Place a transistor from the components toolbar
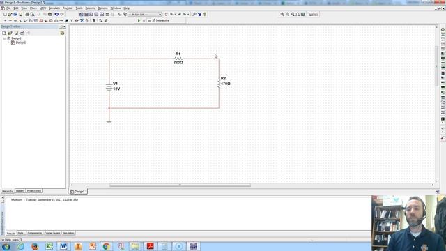Screen dimensions: 446x251 [20, 20]
